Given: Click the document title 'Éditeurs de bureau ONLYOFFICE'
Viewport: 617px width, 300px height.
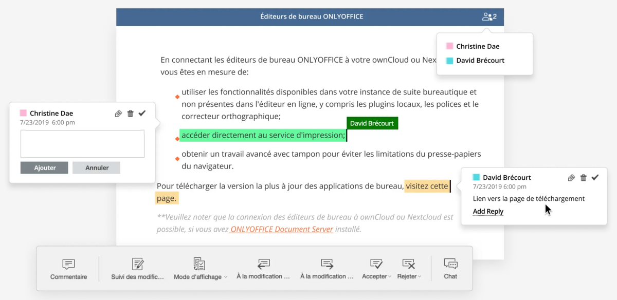Looking at the screenshot, I should 312,17.
